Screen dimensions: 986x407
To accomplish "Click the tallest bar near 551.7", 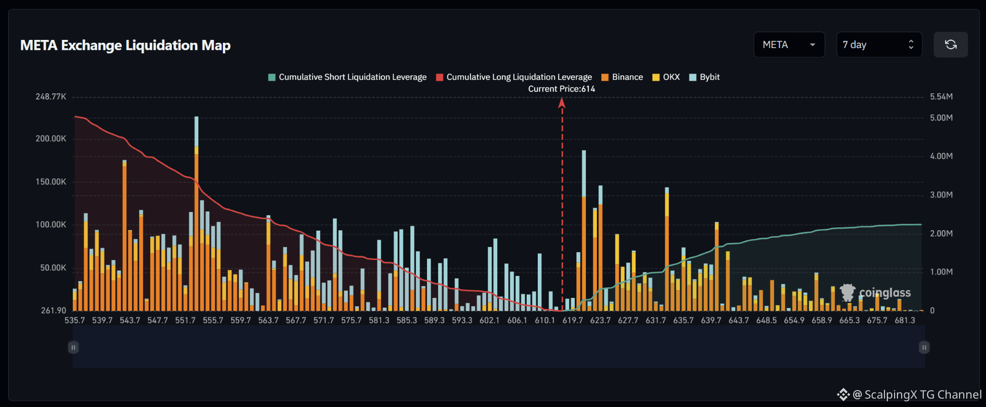I will click(196, 213).
